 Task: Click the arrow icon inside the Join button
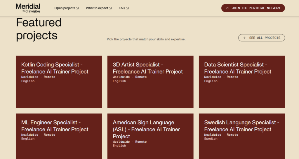[227, 8]
